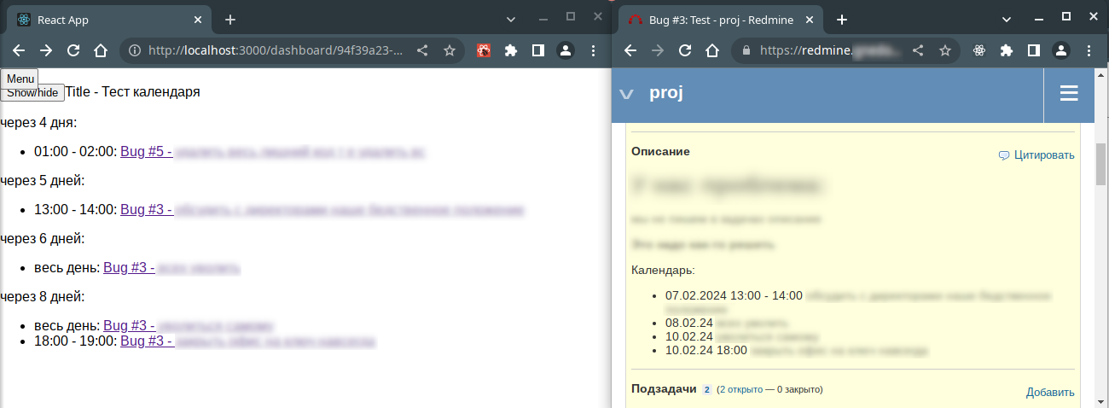The height and width of the screenshot is (408, 1109).
Task: Click share icon in Redmine address bar
Action: click(x=918, y=50)
